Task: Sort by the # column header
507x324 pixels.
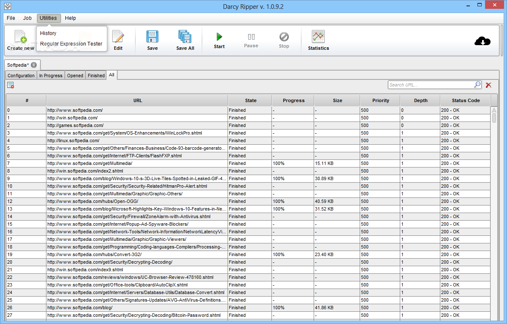Action: tap(27, 100)
